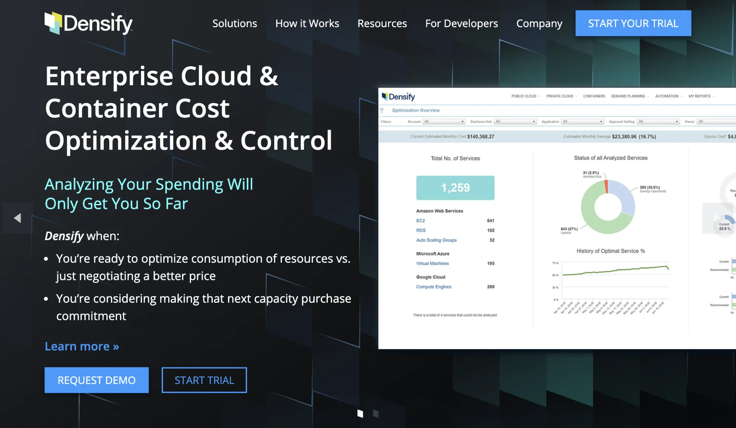Select the first carousel indicator dot

click(x=360, y=414)
